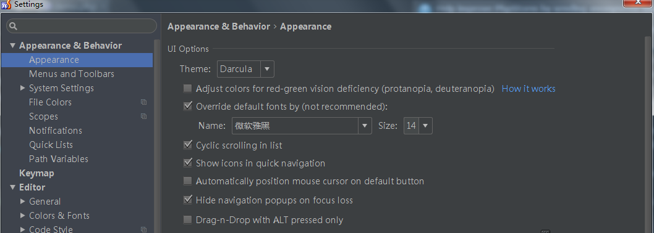This screenshot has width=654, height=233.
Task: Select Notifications in the settings tree
Action: [56, 131]
